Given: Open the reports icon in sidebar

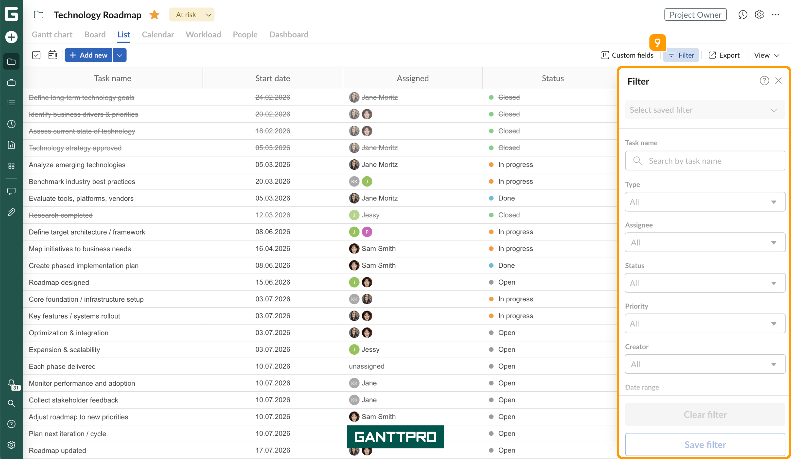Looking at the screenshot, I should click(11, 145).
